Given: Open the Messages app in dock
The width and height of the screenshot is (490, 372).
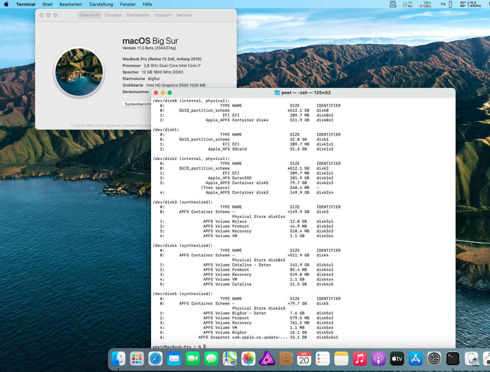Looking at the screenshot, I should point(211,359).
